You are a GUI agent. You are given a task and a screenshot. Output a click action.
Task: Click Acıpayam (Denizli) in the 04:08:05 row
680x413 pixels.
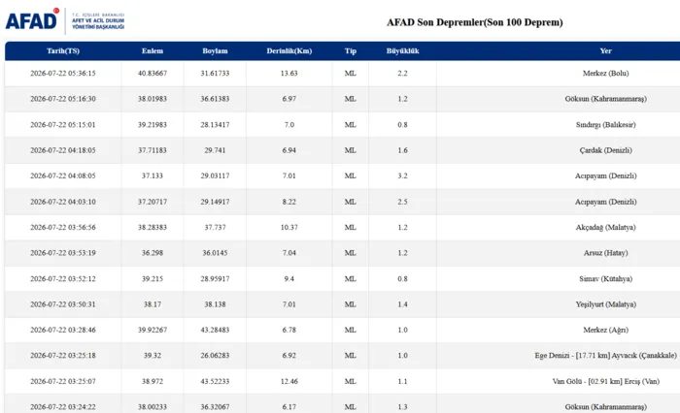click(605, 175)
